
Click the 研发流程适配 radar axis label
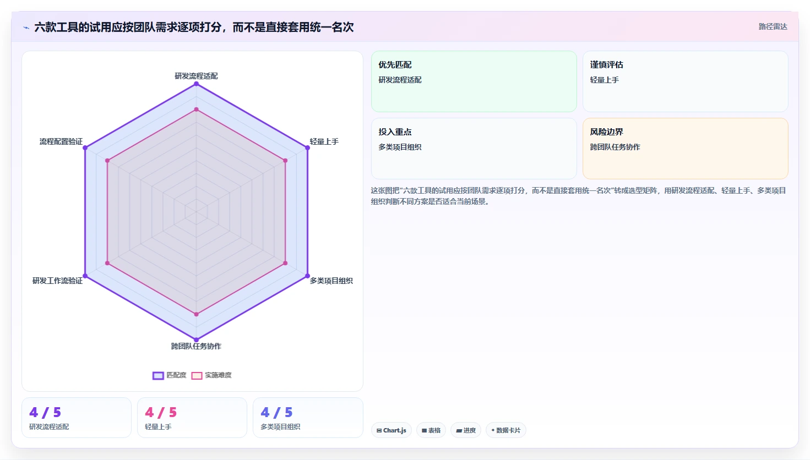(x=196, y=76)
